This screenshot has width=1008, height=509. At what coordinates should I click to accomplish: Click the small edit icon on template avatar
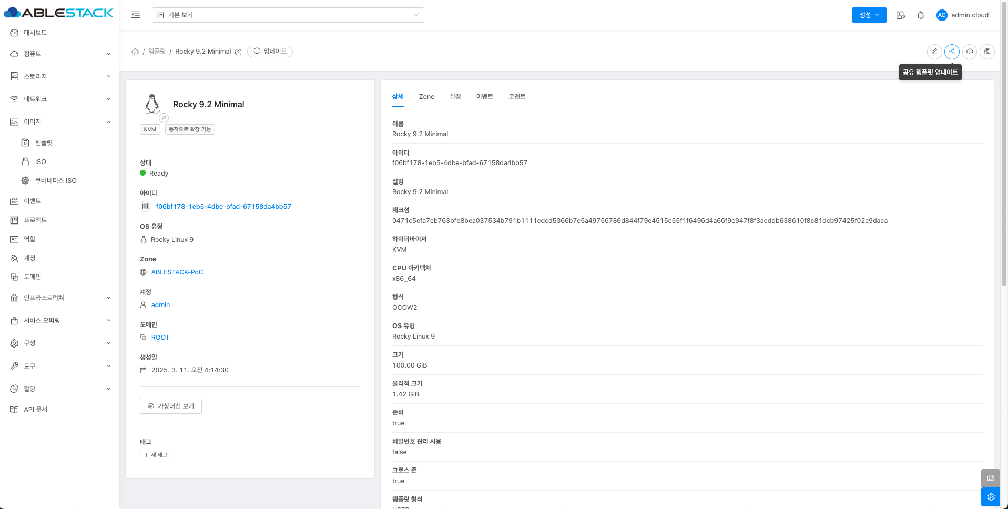(x=164, y=118)
